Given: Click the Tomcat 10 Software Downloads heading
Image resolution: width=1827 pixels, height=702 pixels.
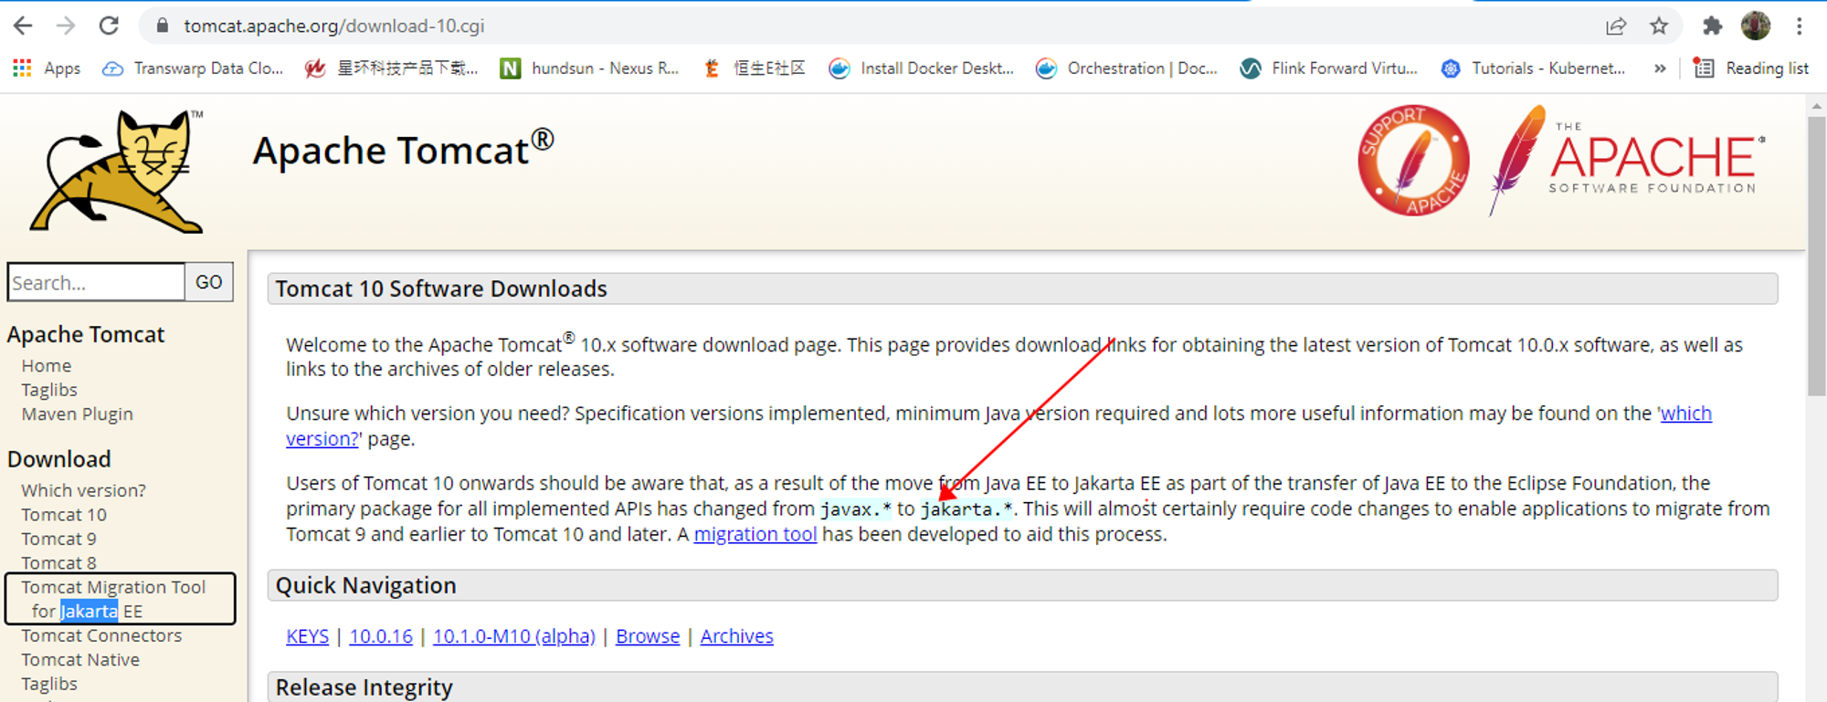Looking at the screenshot, I should [x=441, y=288].
